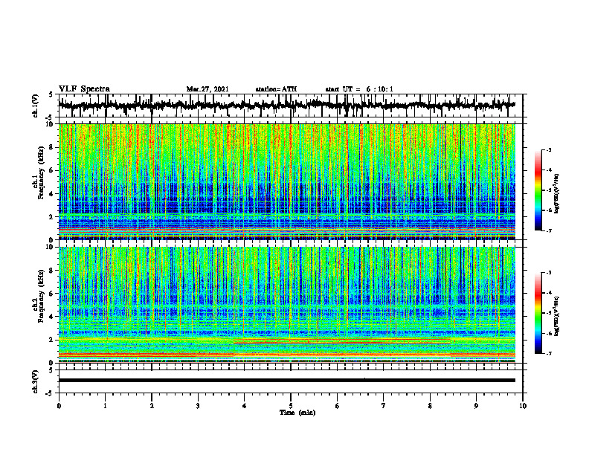This screenshot has height=455, width=589.
Task: Click ch.2 frequency tick label "8"
Action: click(52, 271)
